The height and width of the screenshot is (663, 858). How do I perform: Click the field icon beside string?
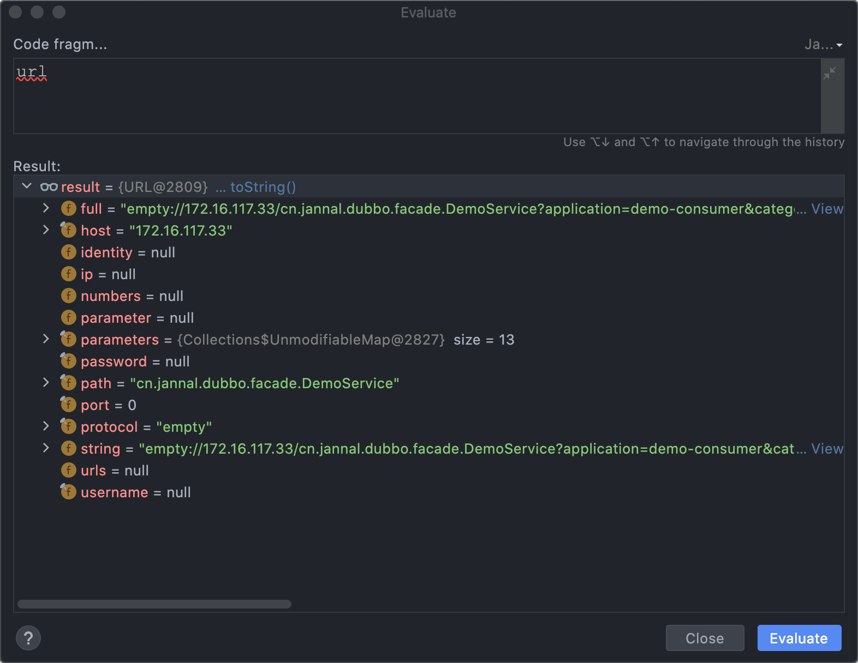pyautogui.click(x=68, y=448)
